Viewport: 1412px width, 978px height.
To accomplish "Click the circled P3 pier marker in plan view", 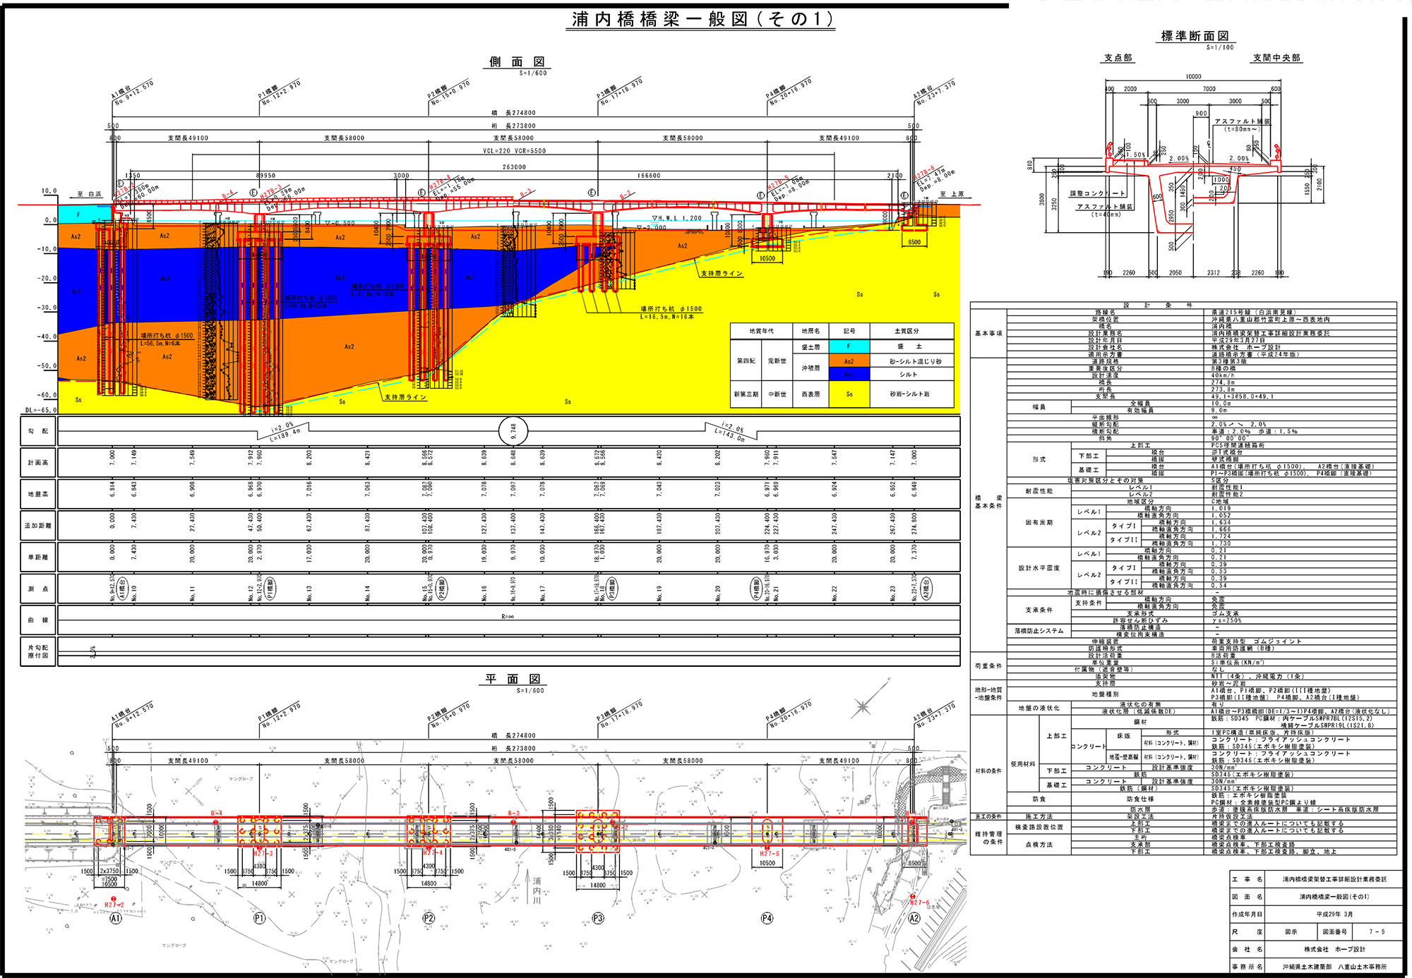I will 598,918.
